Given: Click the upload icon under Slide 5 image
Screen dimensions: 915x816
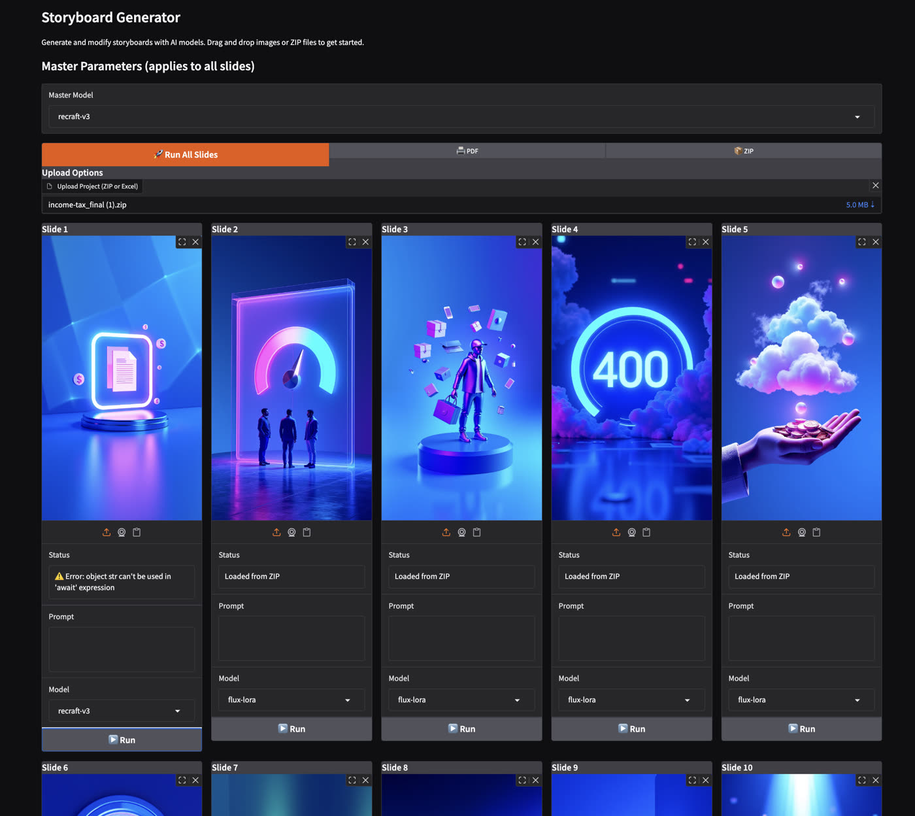Looking at the screenshot, I should pyautogui.click(x=786, y=532).
